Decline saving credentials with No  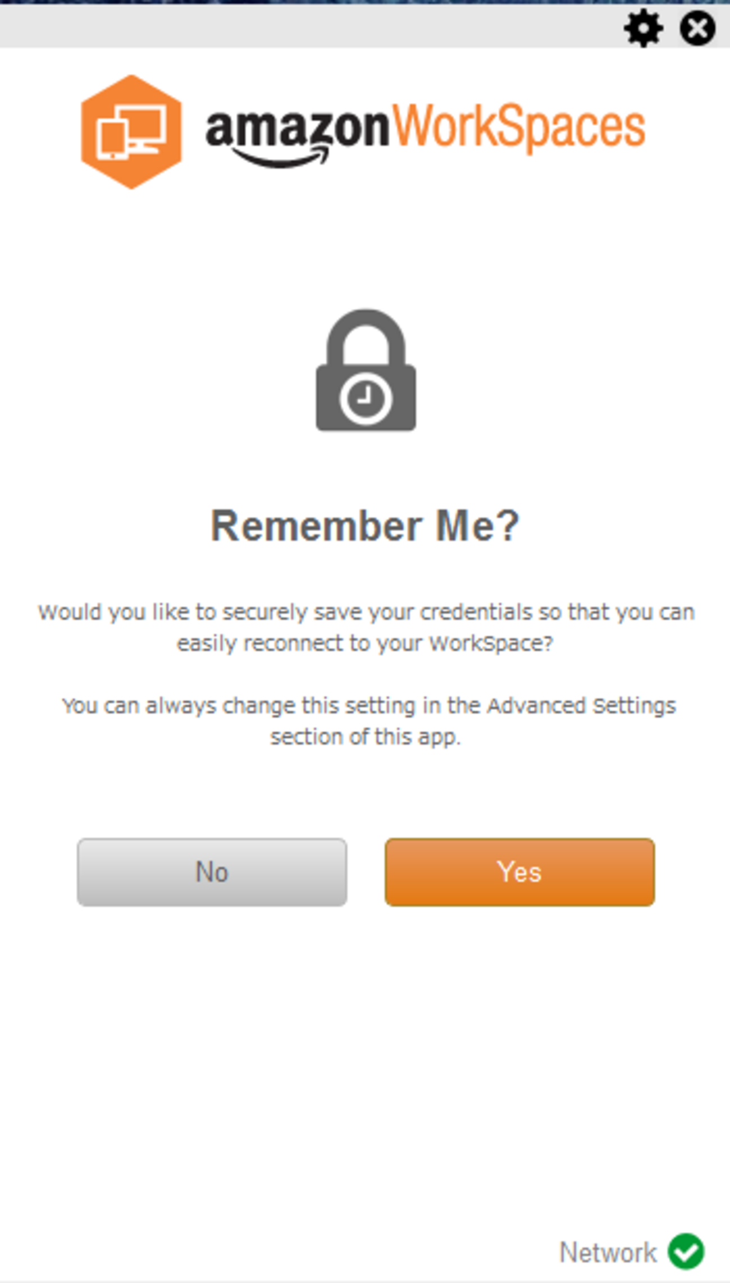[212, 872]
